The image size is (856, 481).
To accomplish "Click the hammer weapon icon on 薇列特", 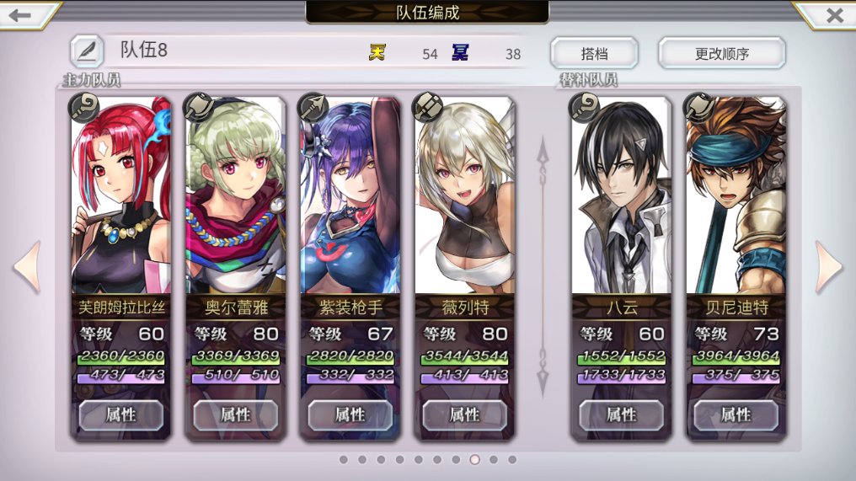I will coord(427,106).
